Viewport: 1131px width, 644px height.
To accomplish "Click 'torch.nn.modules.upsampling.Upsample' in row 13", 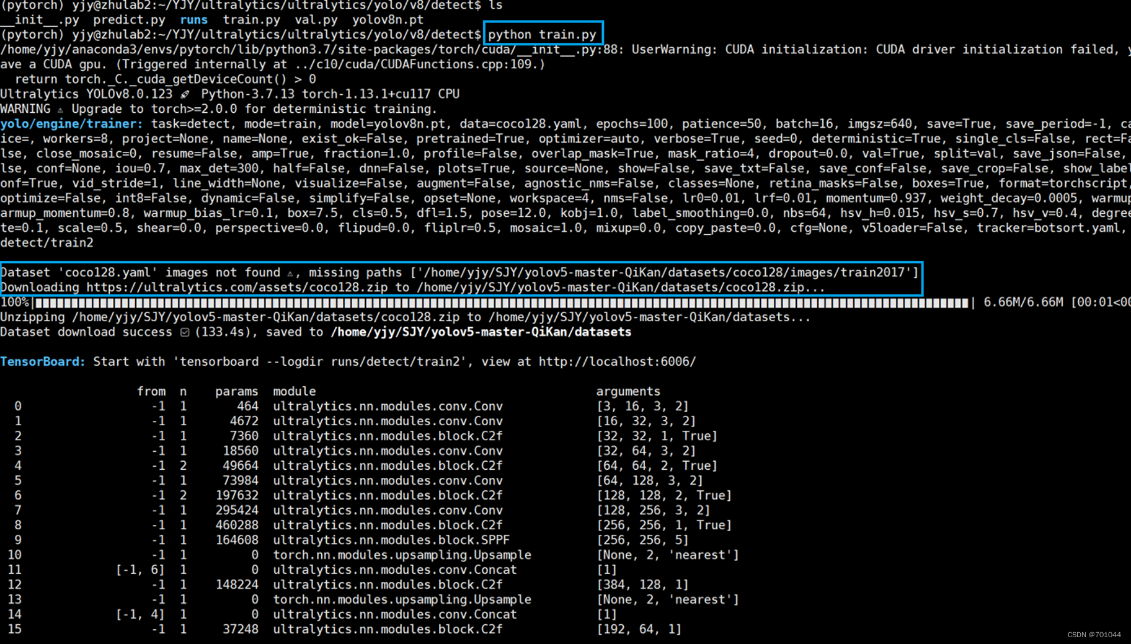I will click(x=402, y=600).
